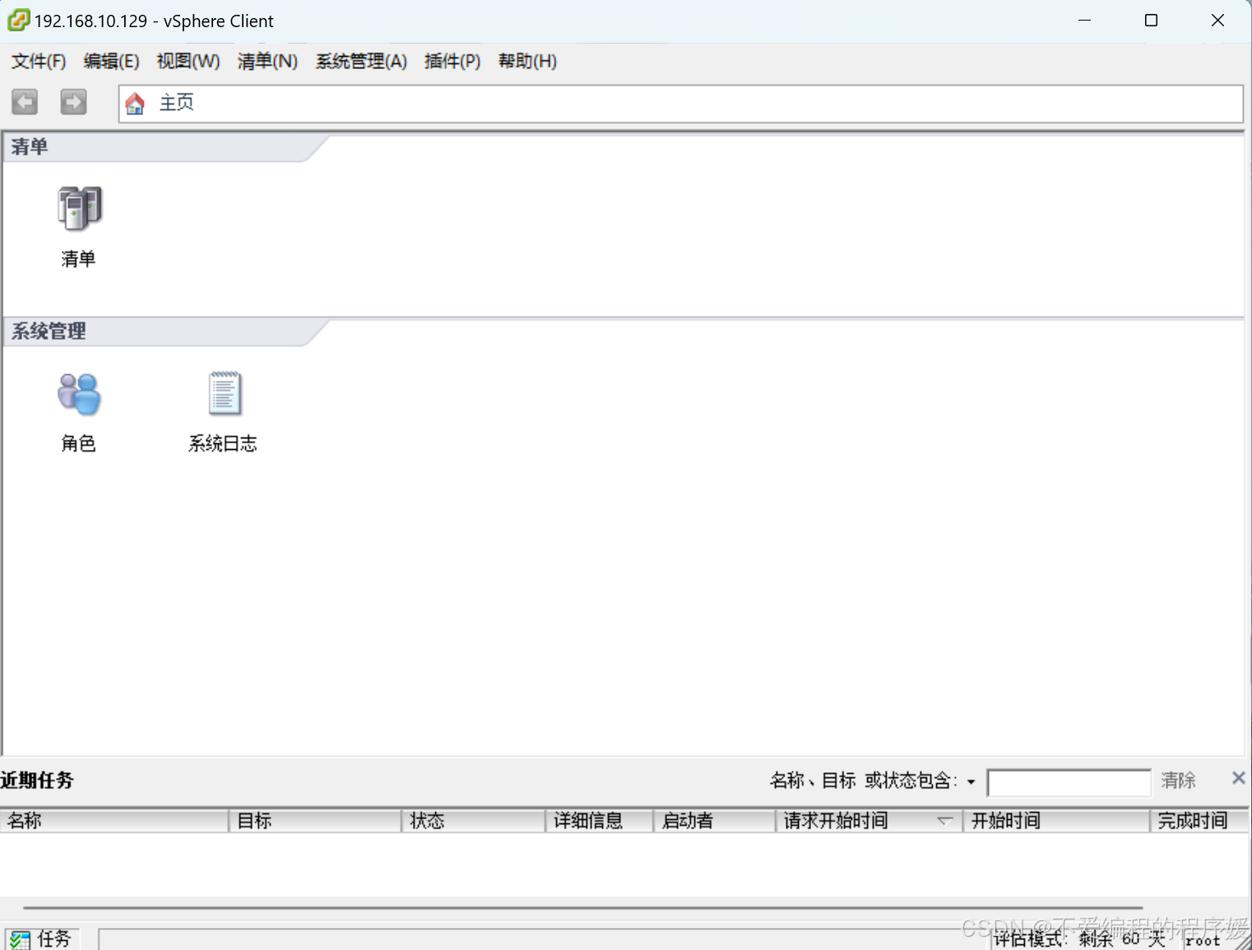Close the vSphere Client window
Viewport: 1252px width, 950px height.
[1217, 21]
